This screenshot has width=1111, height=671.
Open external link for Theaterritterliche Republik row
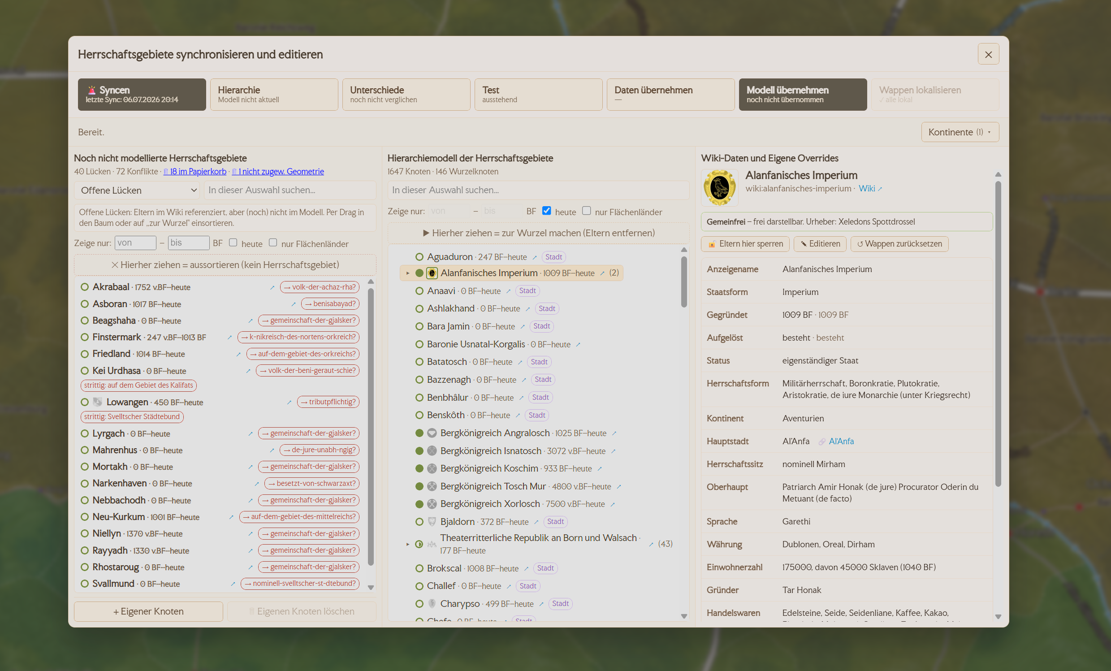[651, 544]
